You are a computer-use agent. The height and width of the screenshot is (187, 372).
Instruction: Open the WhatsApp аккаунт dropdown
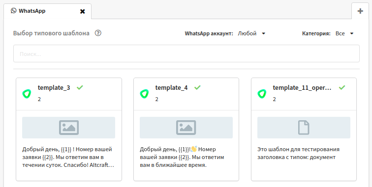pyautogui.click(x=251, y=33)
